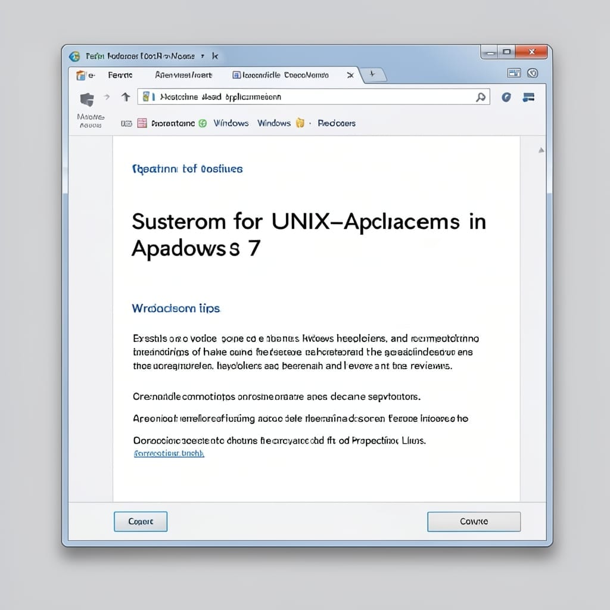The image size is (610, 610).
Task: Click the 'k' icon in the title bar
Action: tap(214, 56)
